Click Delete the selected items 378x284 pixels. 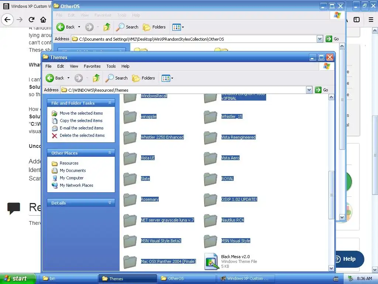pos(82,135)
